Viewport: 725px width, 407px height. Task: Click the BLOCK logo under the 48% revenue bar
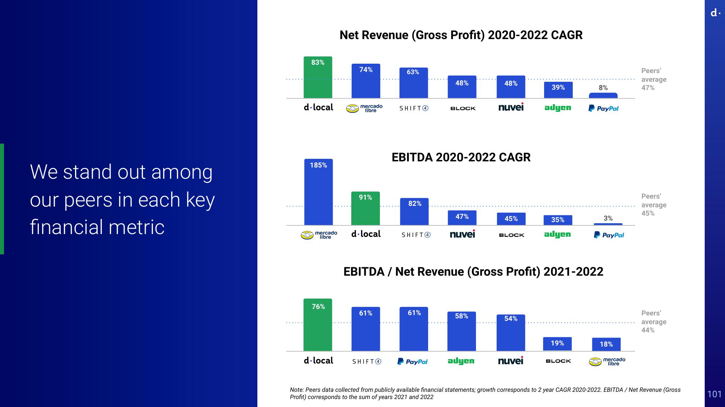pos(463,108)
